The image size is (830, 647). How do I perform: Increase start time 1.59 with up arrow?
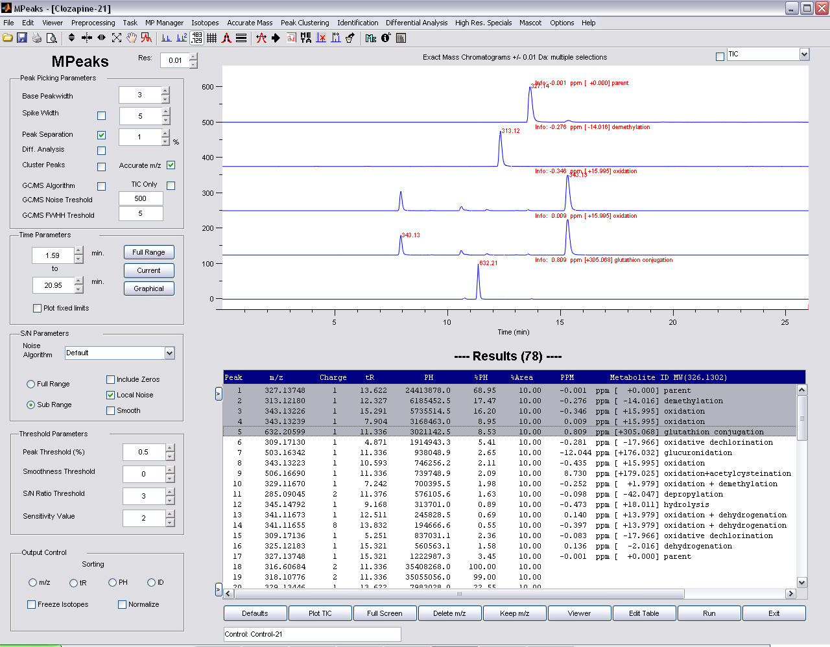(x=78, y=251)
